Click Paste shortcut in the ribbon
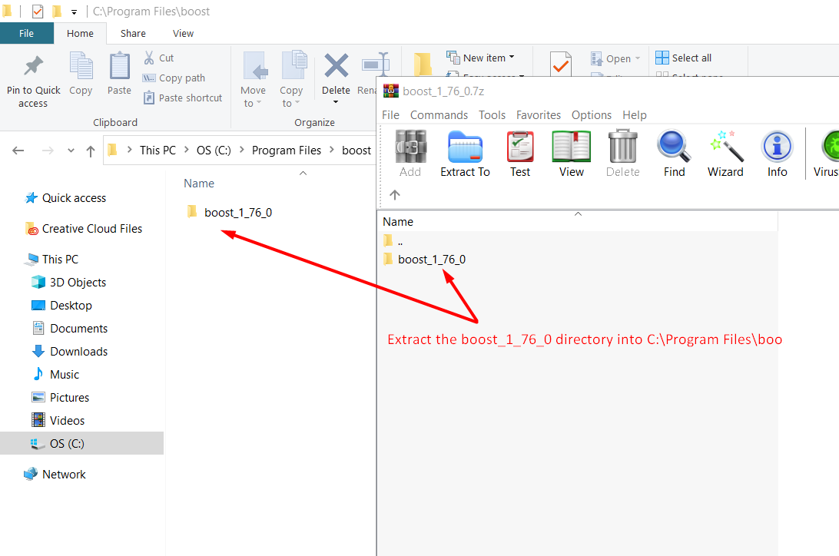The height and width of the screenshot is (556, 839). tap(182, 98)
